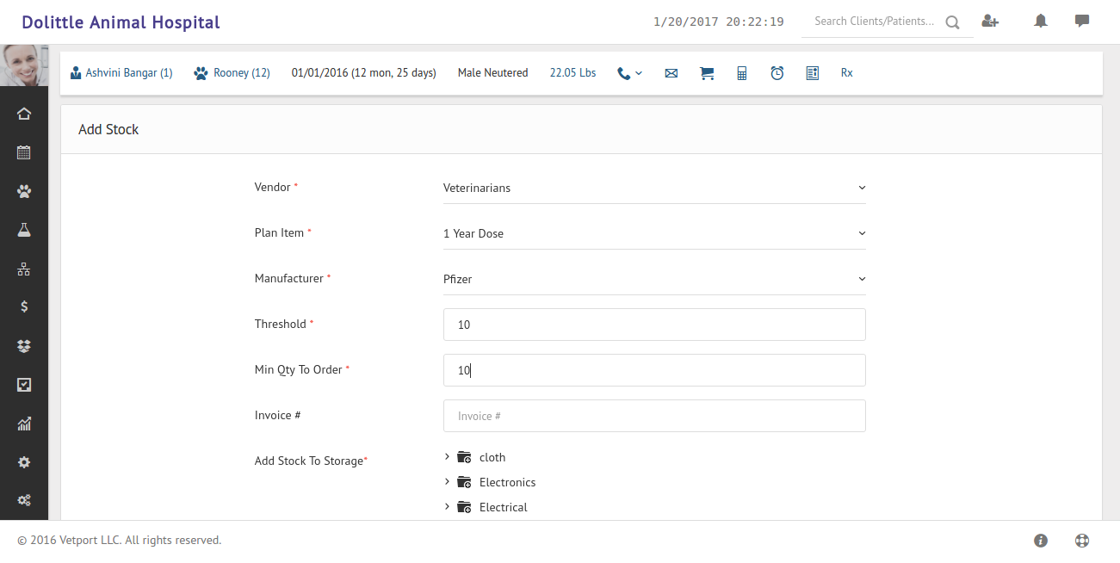Click the Ashvini Bangar client link
The width and height of the screenshot is (1120, 563).
pos(128,73)
